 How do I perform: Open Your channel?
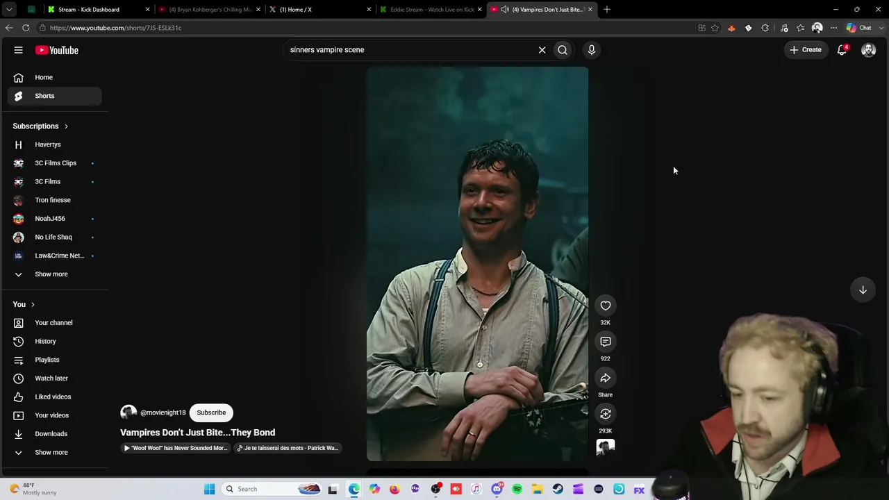(54, 323)
